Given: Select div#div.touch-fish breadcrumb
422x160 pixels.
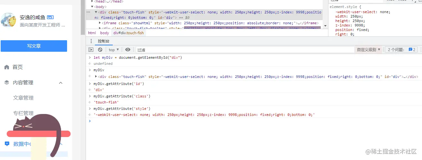Looking at the screenshot, I should (x=128, y=33).
